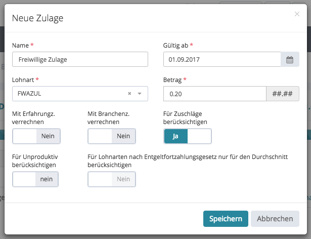Click the Gültig ab label
This screenshot has height=239, width=311.
[175, 46]
